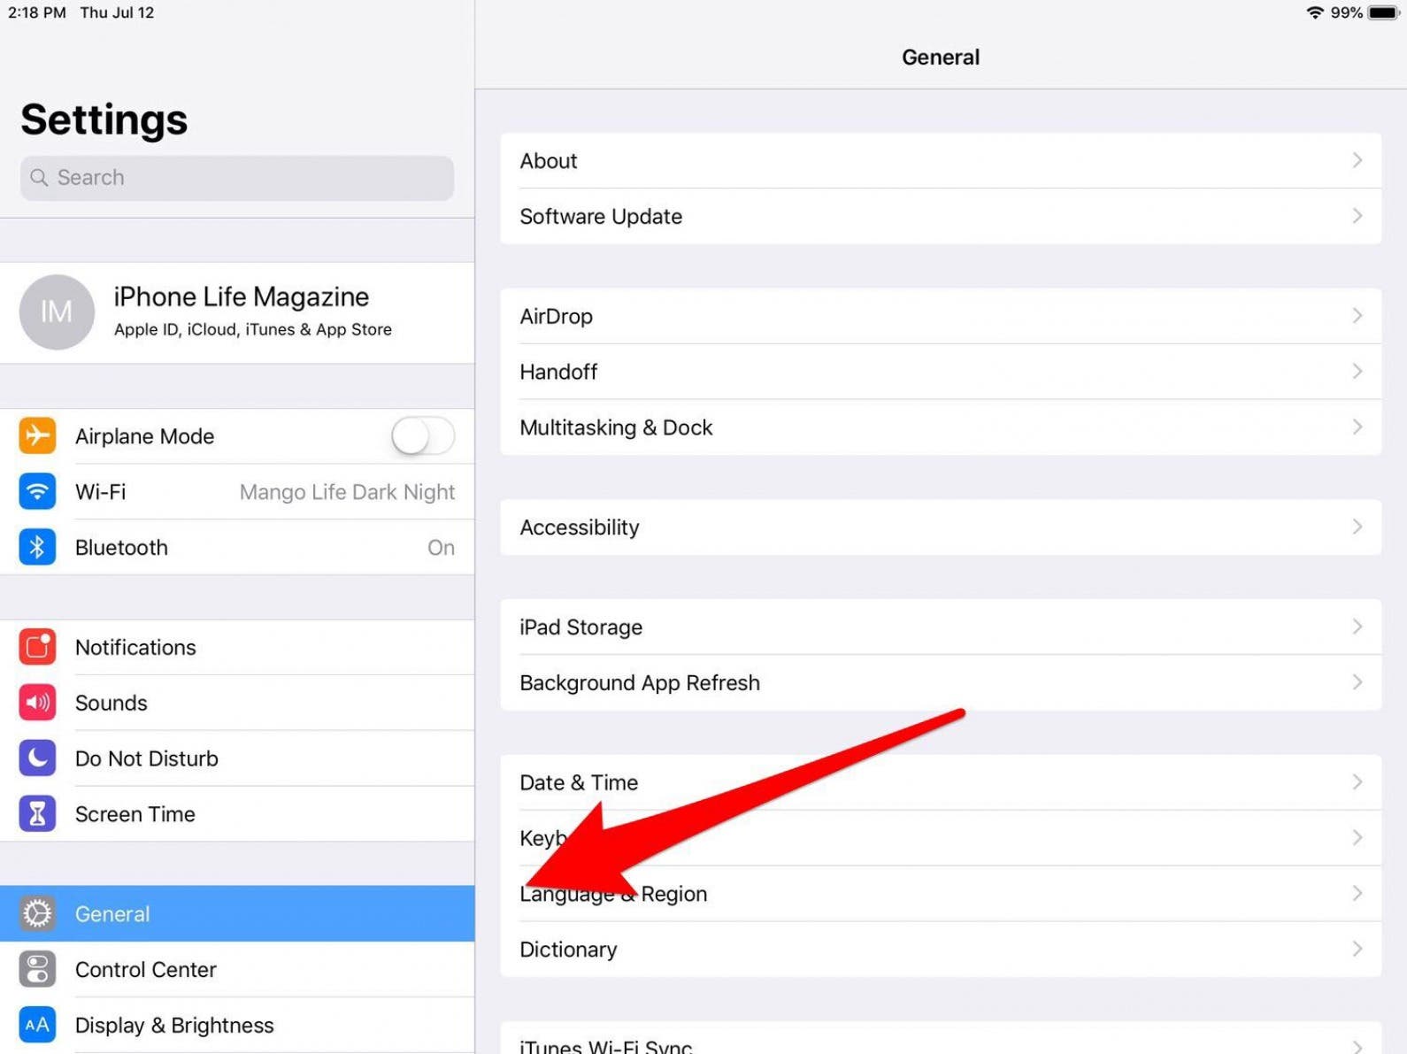Tap the Do Not Disturb moon icon
1407x1054 pixels.
pos(37,758)
